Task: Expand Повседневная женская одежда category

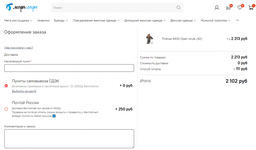Action: click(x=96, y=21)
